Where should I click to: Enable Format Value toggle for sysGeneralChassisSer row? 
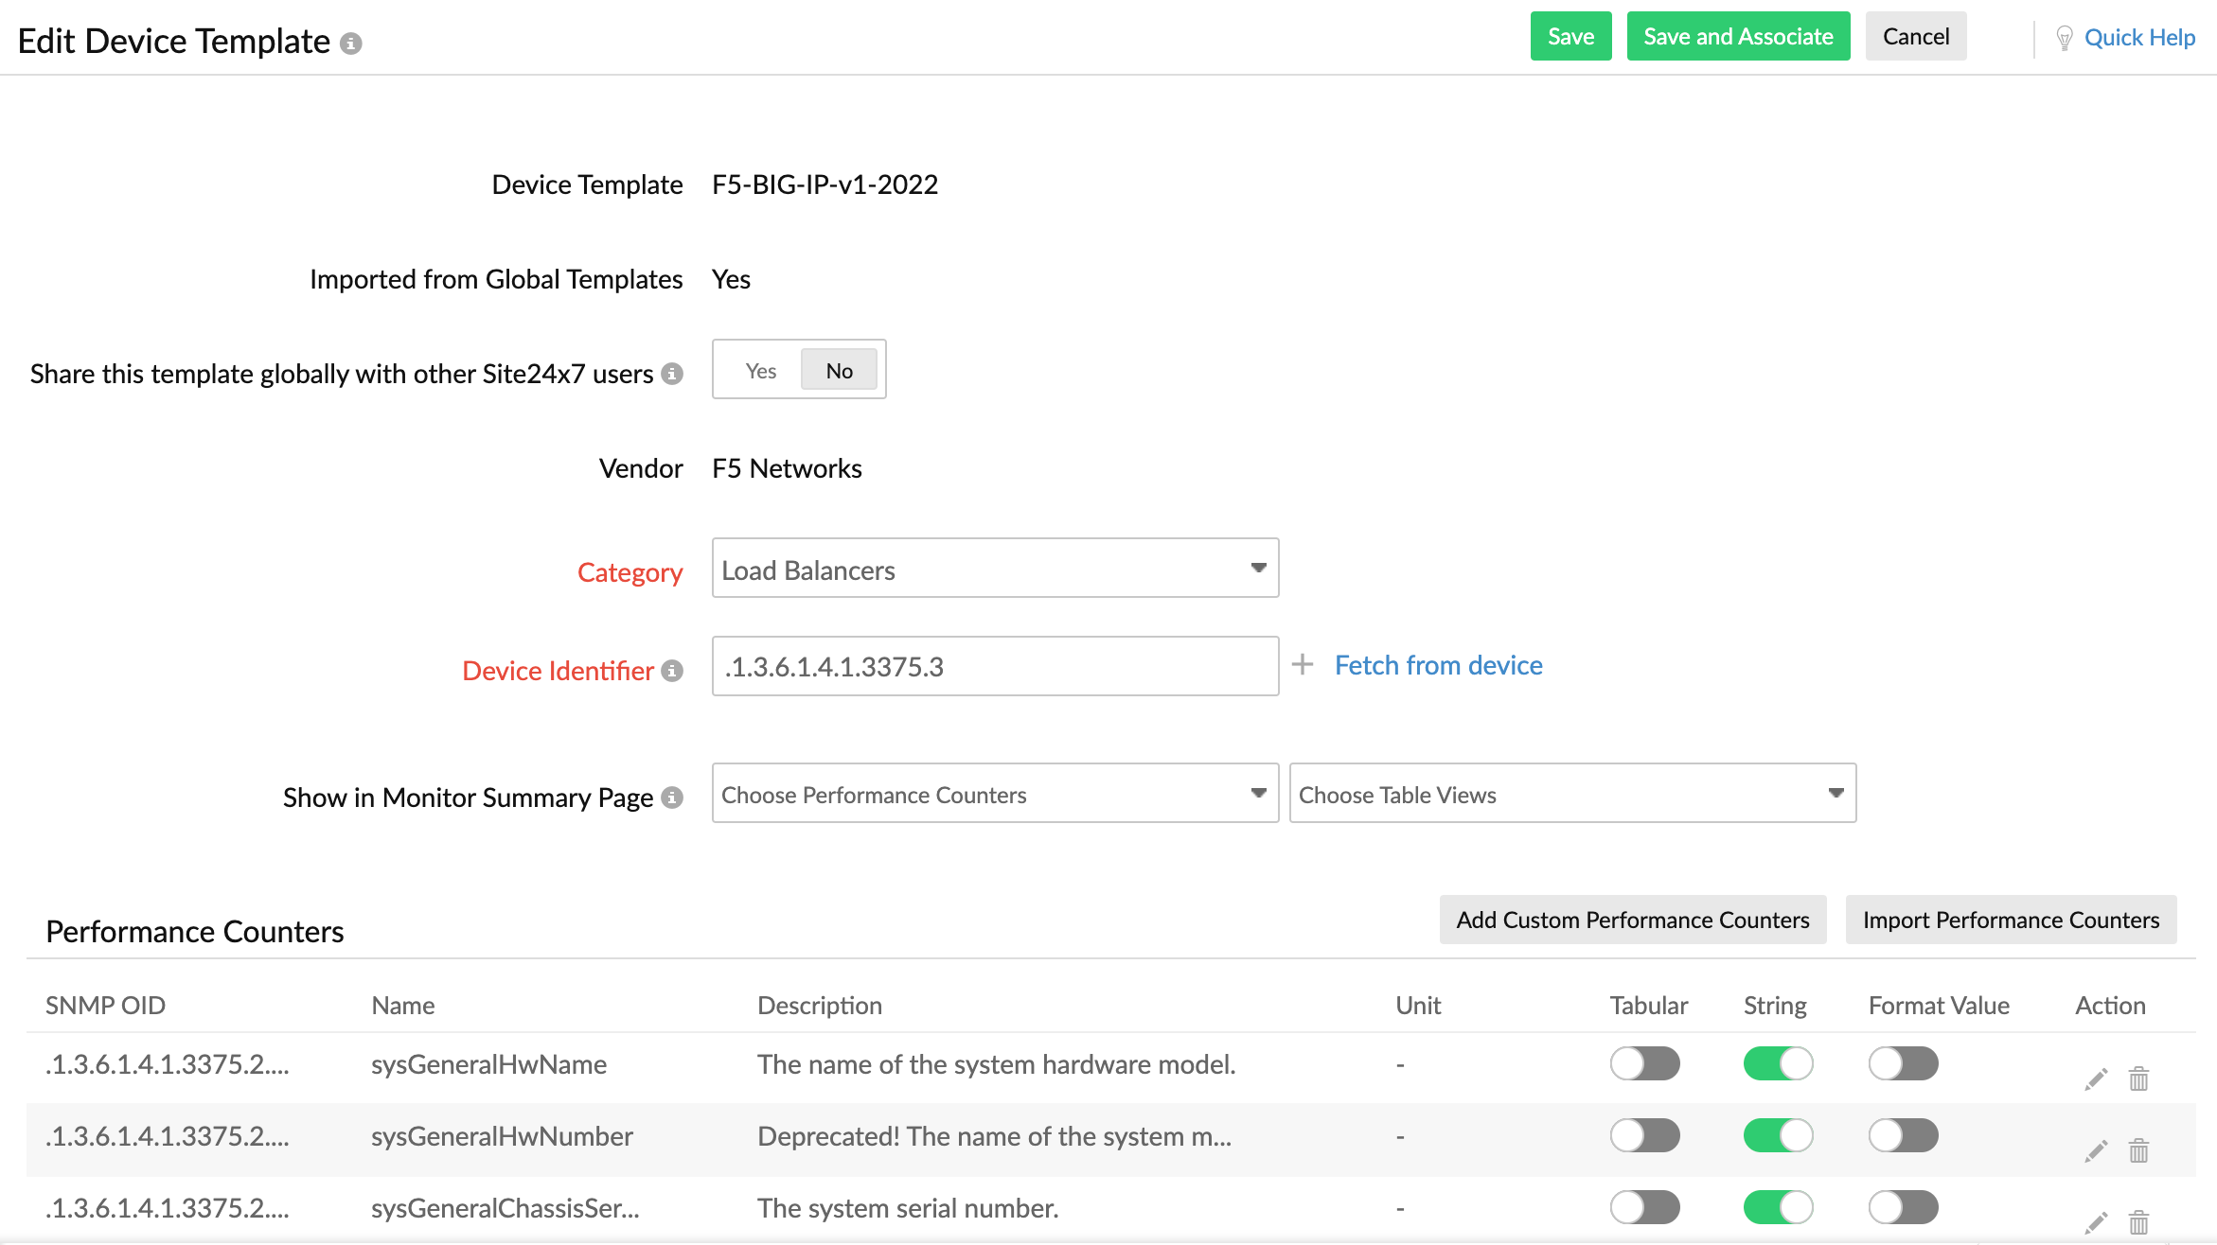point(1903,1207)
